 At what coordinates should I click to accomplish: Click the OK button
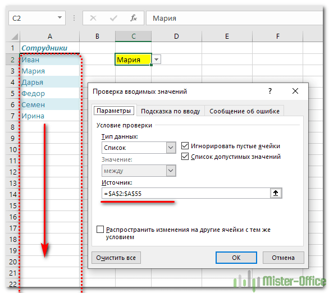[x=236, y=258]
